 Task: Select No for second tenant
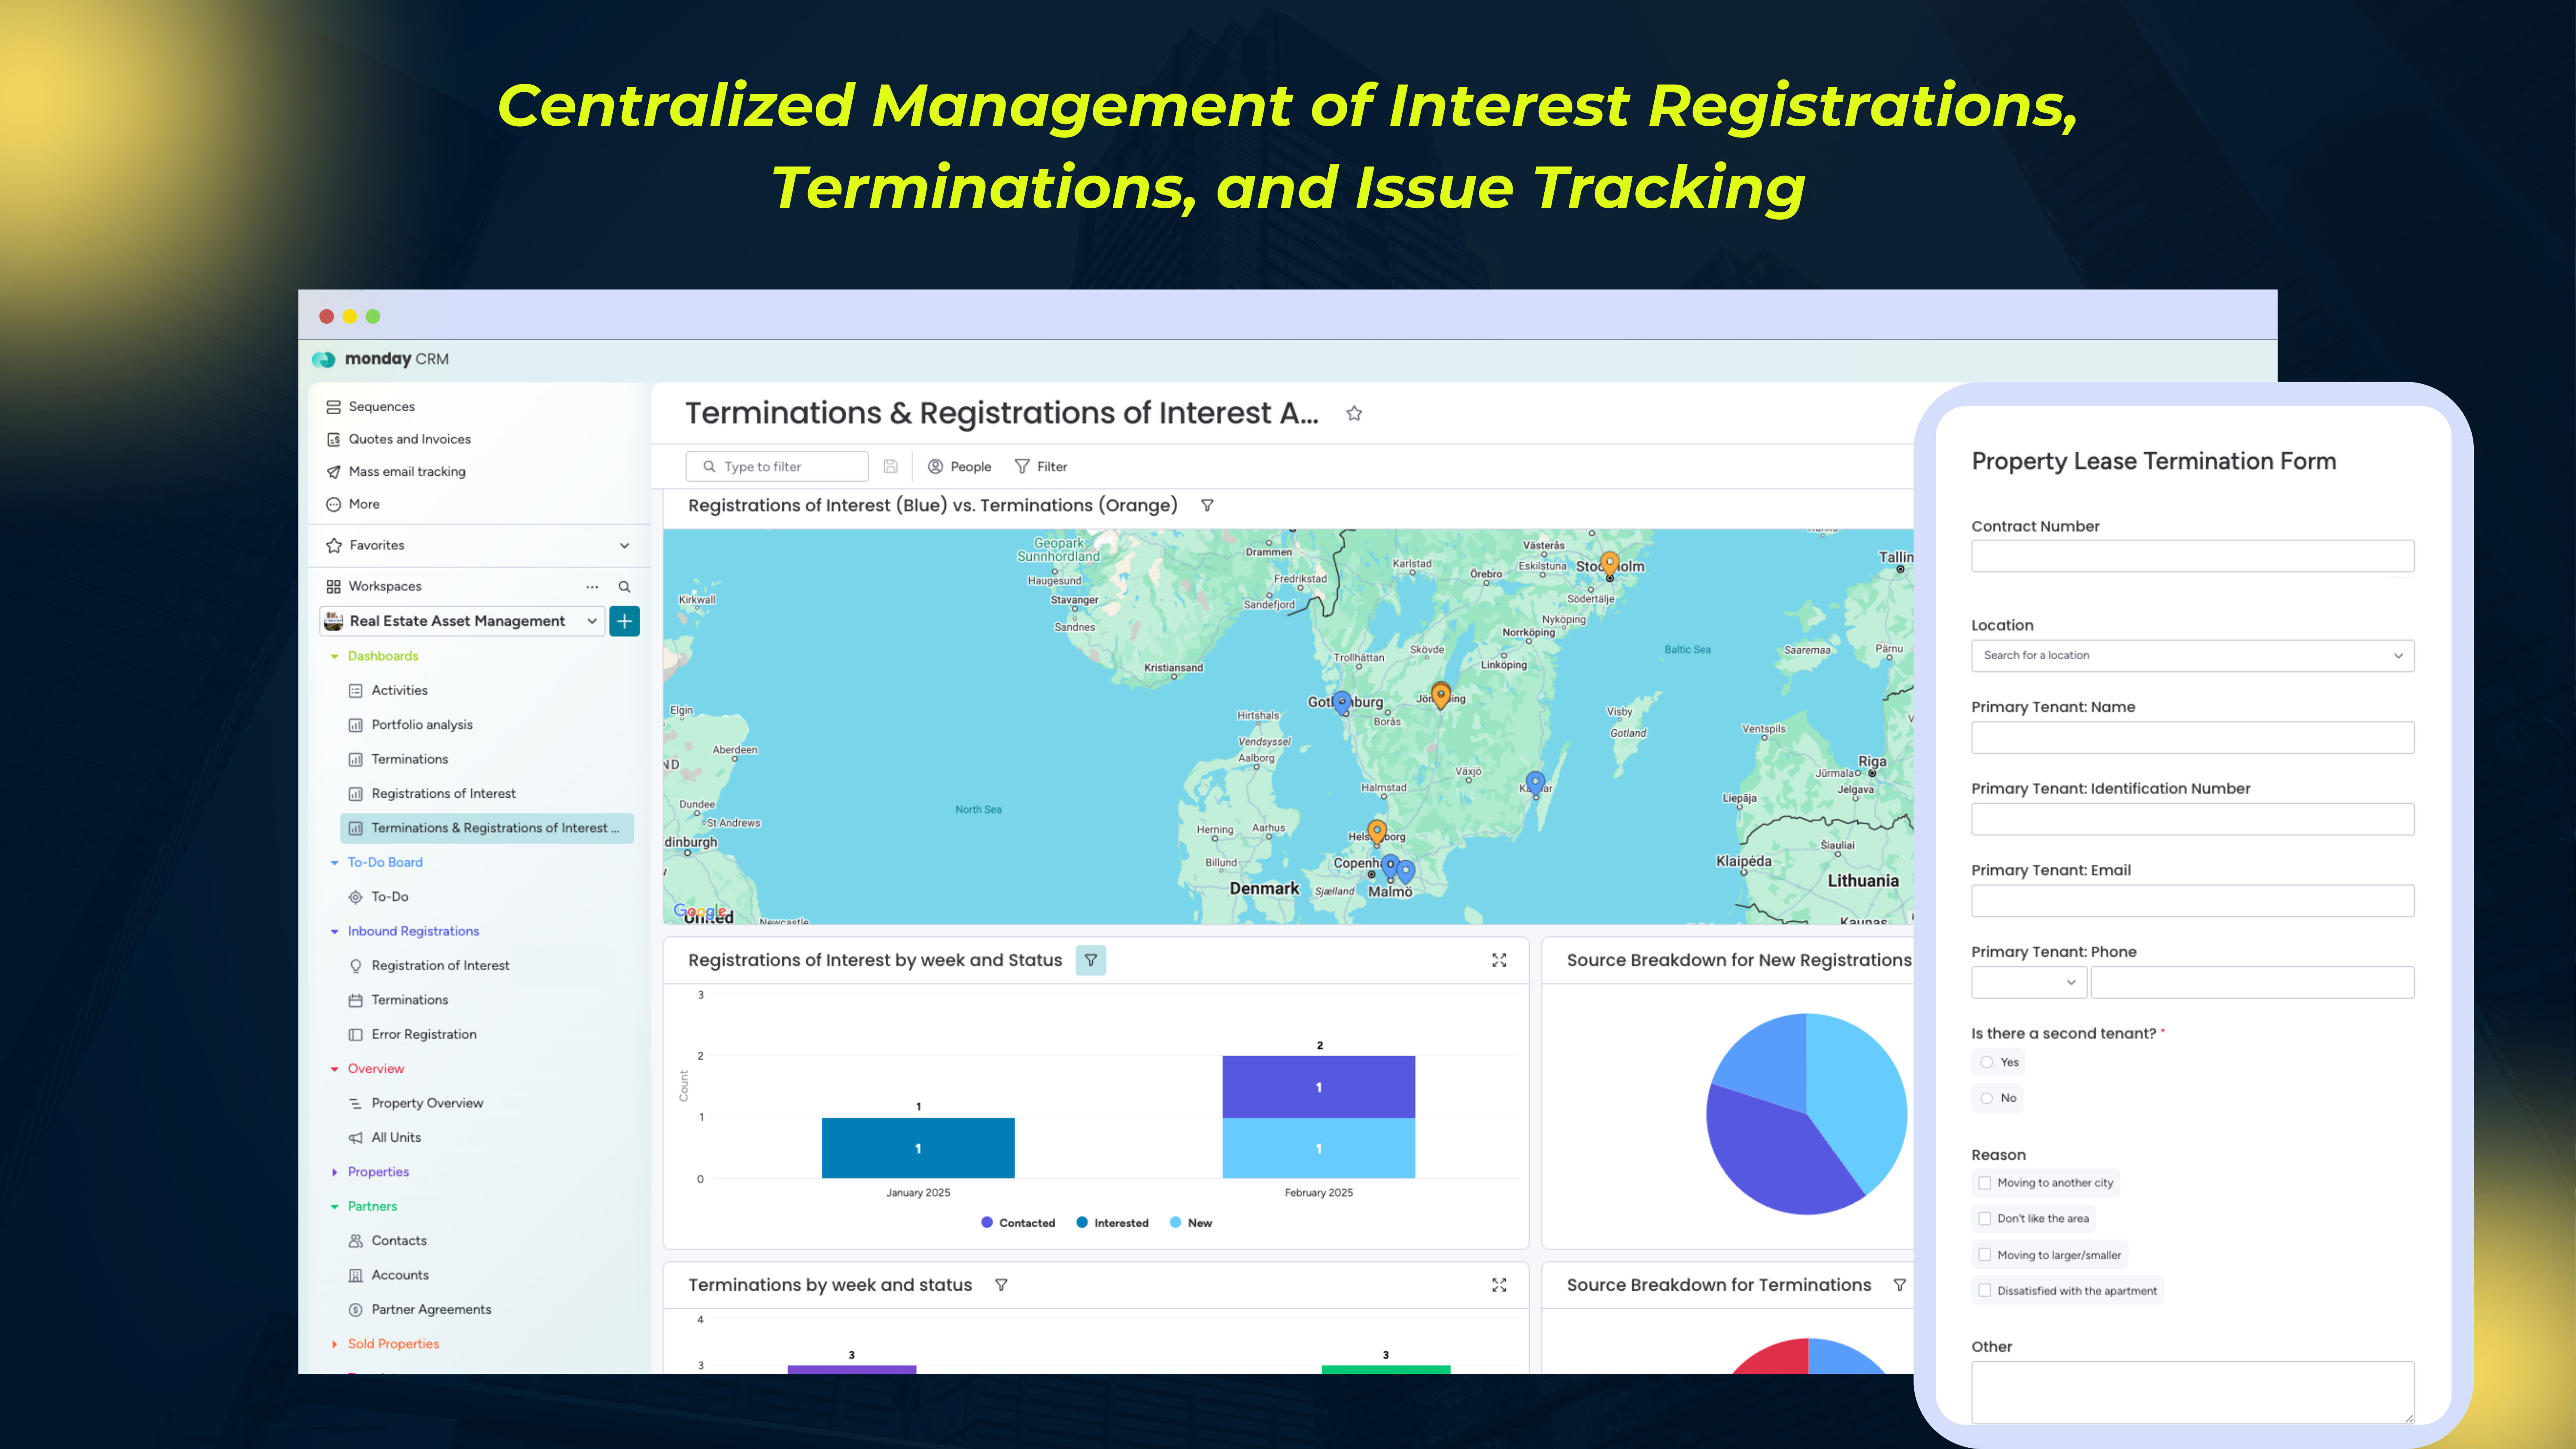point(1987,1098)
